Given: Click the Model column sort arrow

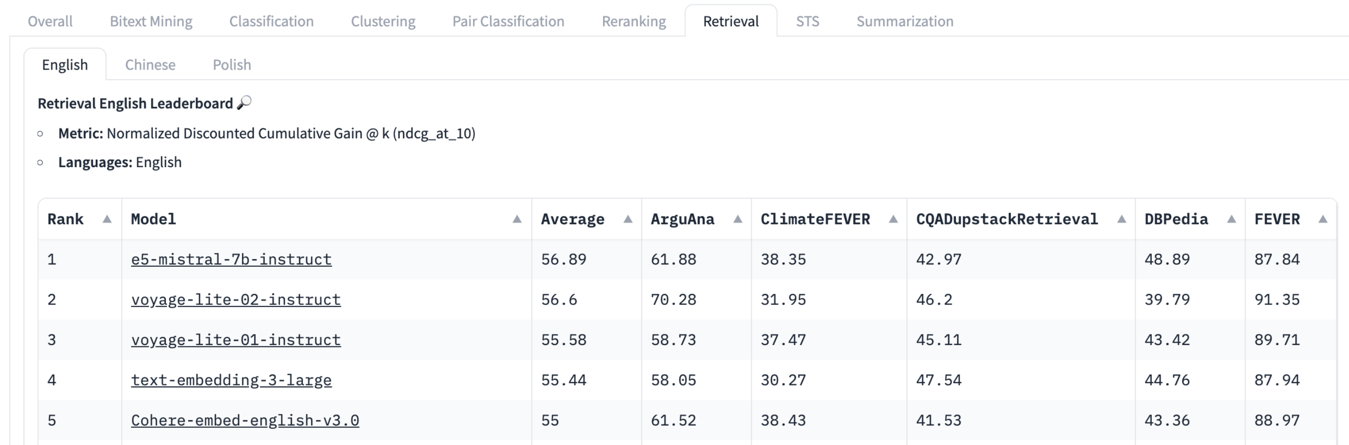Looking at the screenshot, I should click(517, 219).
